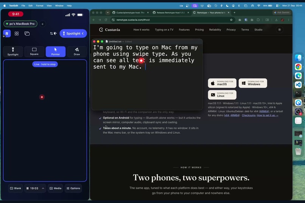The width and height of the screenshot is (305, 203).
Task: Open the Window menu
Action: point(59,6)
